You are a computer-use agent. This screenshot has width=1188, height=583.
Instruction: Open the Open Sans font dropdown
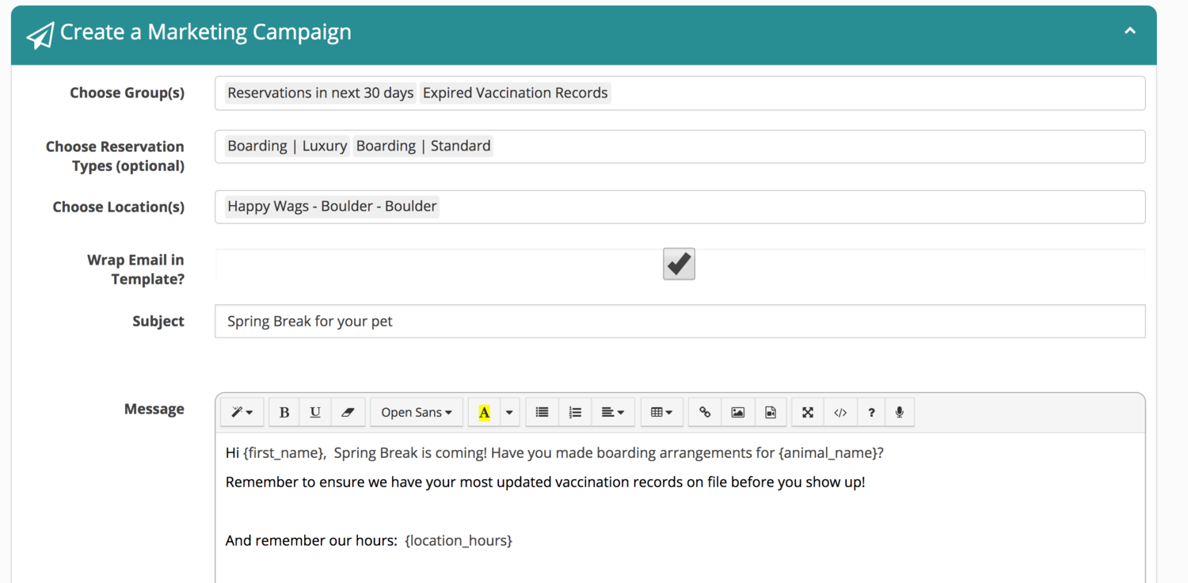pyautogui.click(x=417, y=412)
